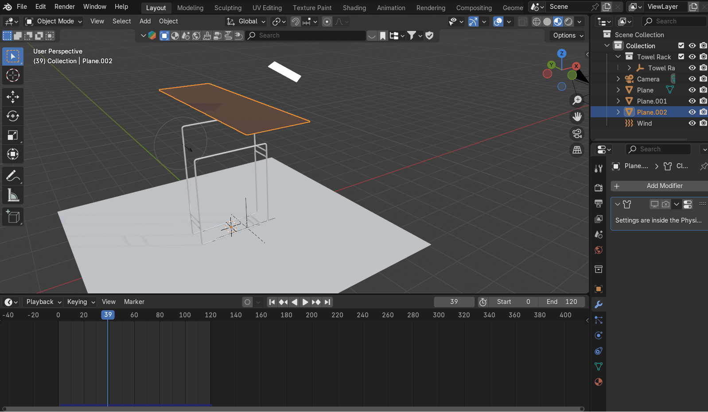
Task: Toggle camera view in the viewport
Action: point(577,133)
